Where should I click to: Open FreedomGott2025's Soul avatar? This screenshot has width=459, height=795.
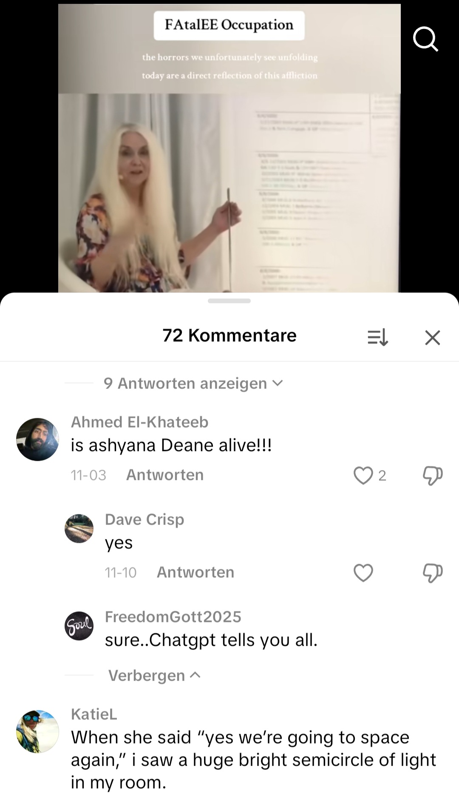click(x=79, y=626)
